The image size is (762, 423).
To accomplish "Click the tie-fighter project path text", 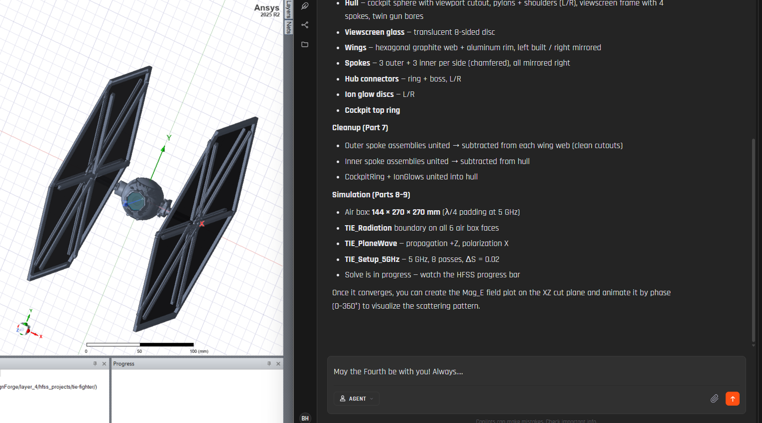I will point(49,387).
